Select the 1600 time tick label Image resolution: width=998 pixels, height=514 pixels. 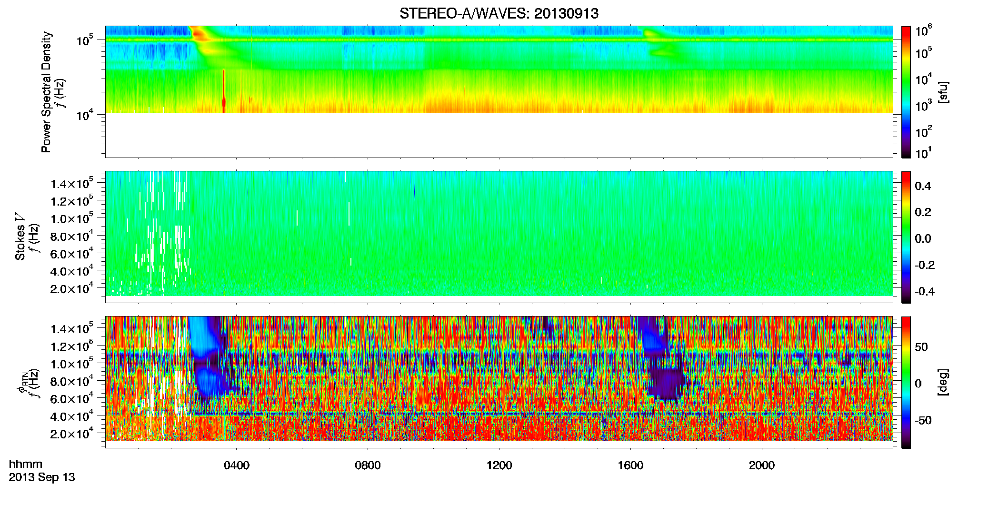coord(630,465)
